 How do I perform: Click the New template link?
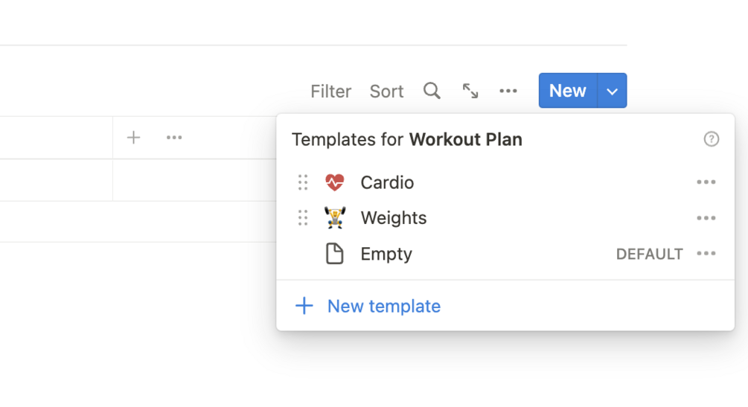[x=383, y=306]
